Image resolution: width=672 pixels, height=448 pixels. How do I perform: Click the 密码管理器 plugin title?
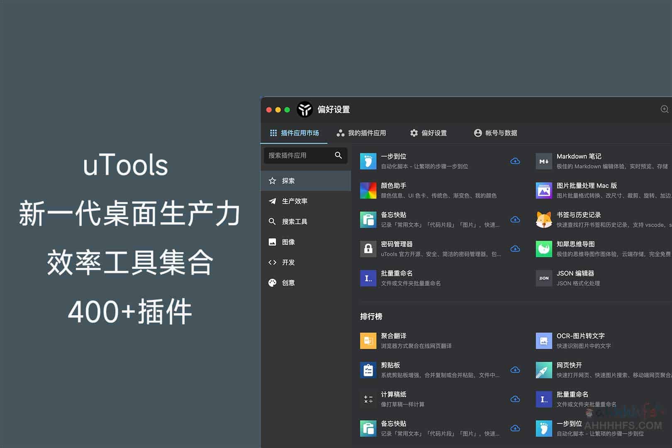click(x=397, y=244)
